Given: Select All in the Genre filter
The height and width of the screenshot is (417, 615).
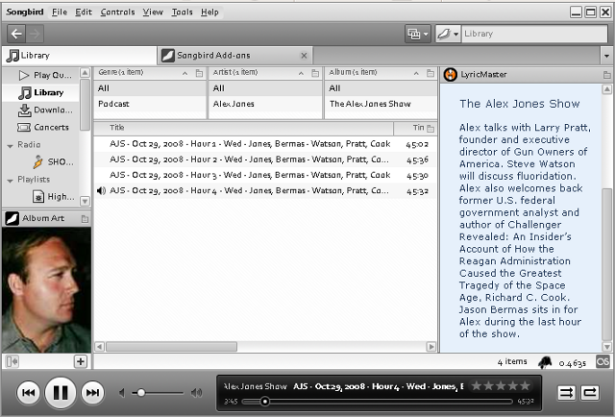Looking at the screenshot, I should (x=150, y=88).
